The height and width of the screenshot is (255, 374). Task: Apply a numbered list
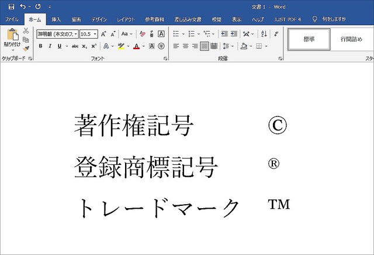click(191, 34)
